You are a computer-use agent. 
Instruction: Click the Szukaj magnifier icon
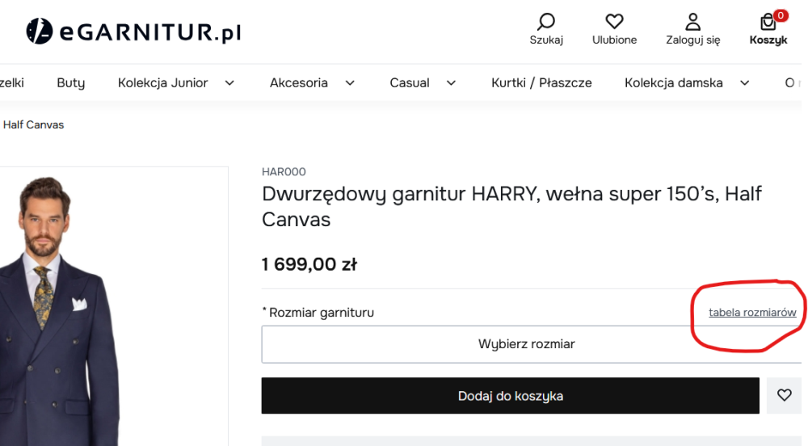pyautogui.click(x=546, y=22)
